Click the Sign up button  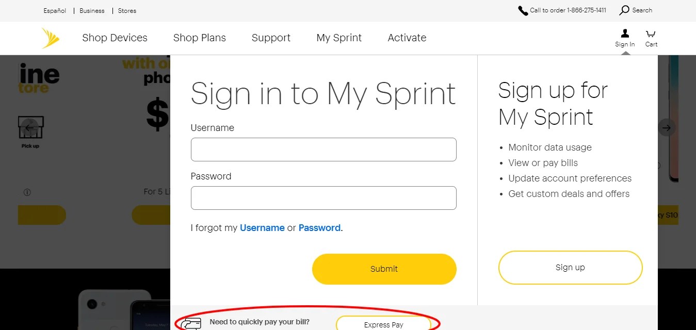570,267
